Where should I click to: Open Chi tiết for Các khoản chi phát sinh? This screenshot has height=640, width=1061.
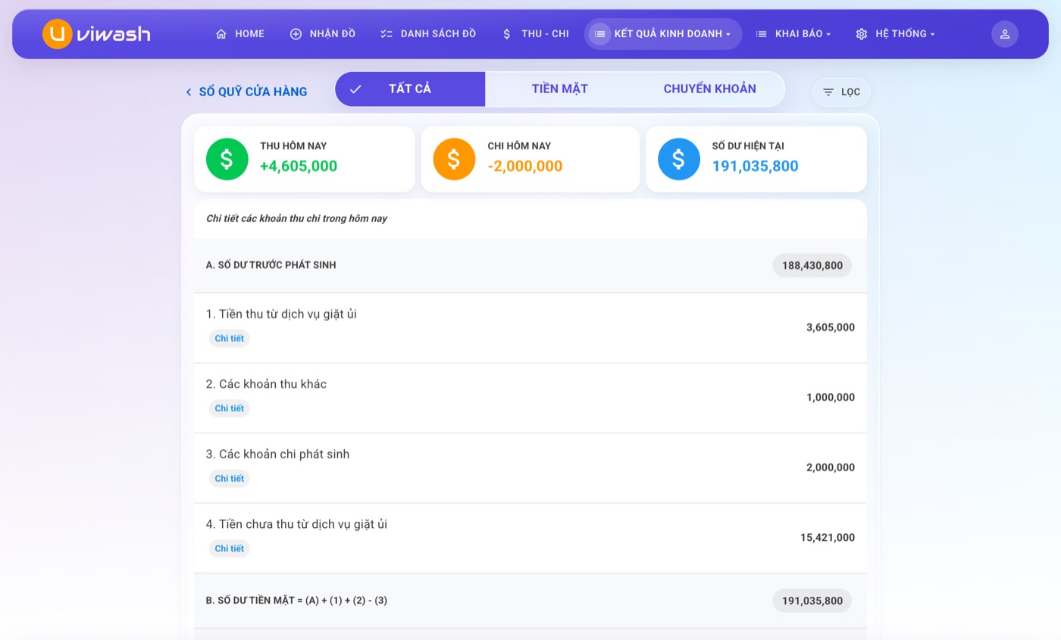click(229, 479)
